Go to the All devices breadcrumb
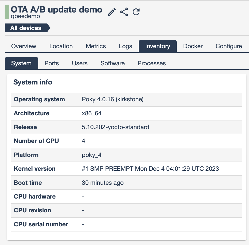Viewport: 249px width, 245px height. (x=26, y=28)
